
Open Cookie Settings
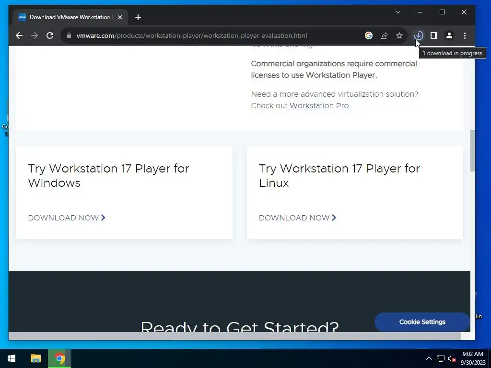pyautogui.click(x=422, y=322)
